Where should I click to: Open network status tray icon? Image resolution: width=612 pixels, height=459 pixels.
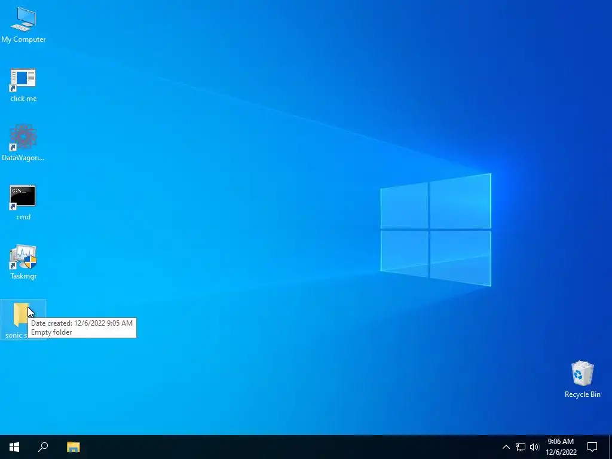pyautogui.click(x=521, y=447)
